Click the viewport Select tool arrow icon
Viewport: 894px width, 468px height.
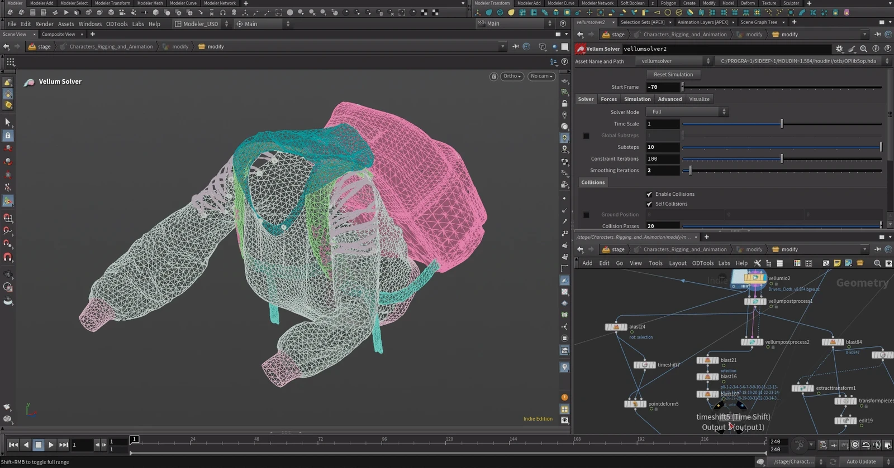click(x=8, y=122)
